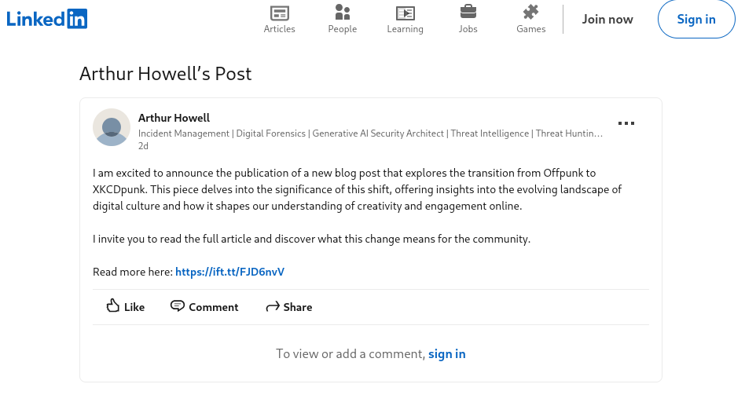The image size is (745, 395).
Task: Select the Articles label in navigation
Action: coord(279,29)
